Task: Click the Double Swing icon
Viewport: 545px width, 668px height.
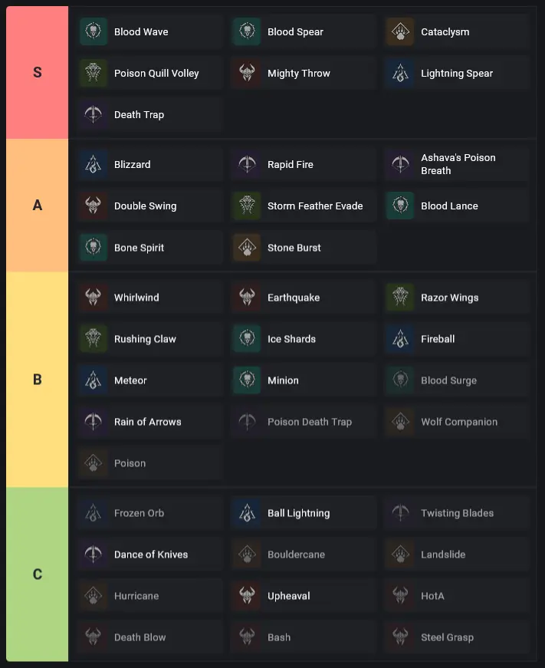Action: (x=93, y=206)
